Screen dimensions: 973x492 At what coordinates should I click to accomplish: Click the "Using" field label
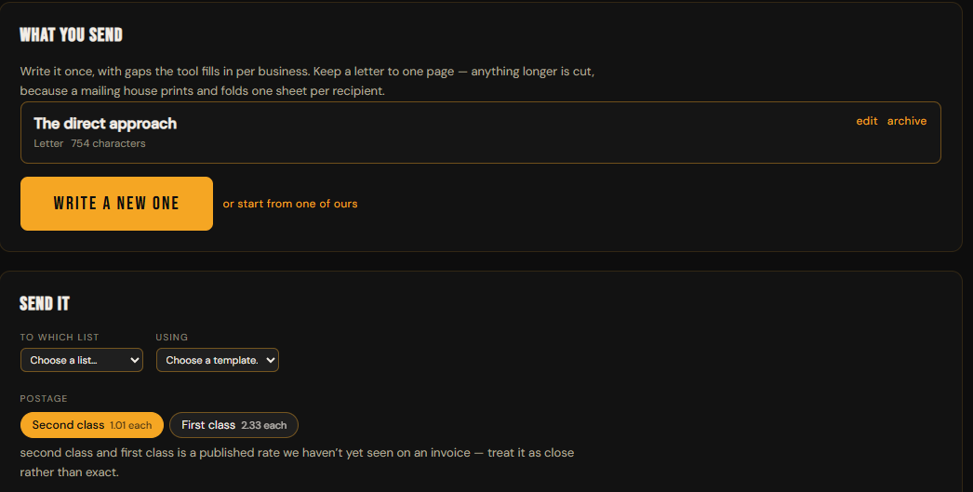pyautogui.click(x=172, y=337)
